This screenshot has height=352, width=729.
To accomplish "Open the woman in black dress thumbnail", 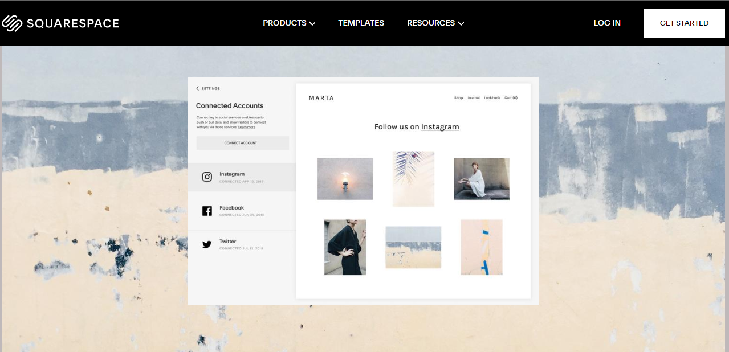I will [x=345, y=247].
